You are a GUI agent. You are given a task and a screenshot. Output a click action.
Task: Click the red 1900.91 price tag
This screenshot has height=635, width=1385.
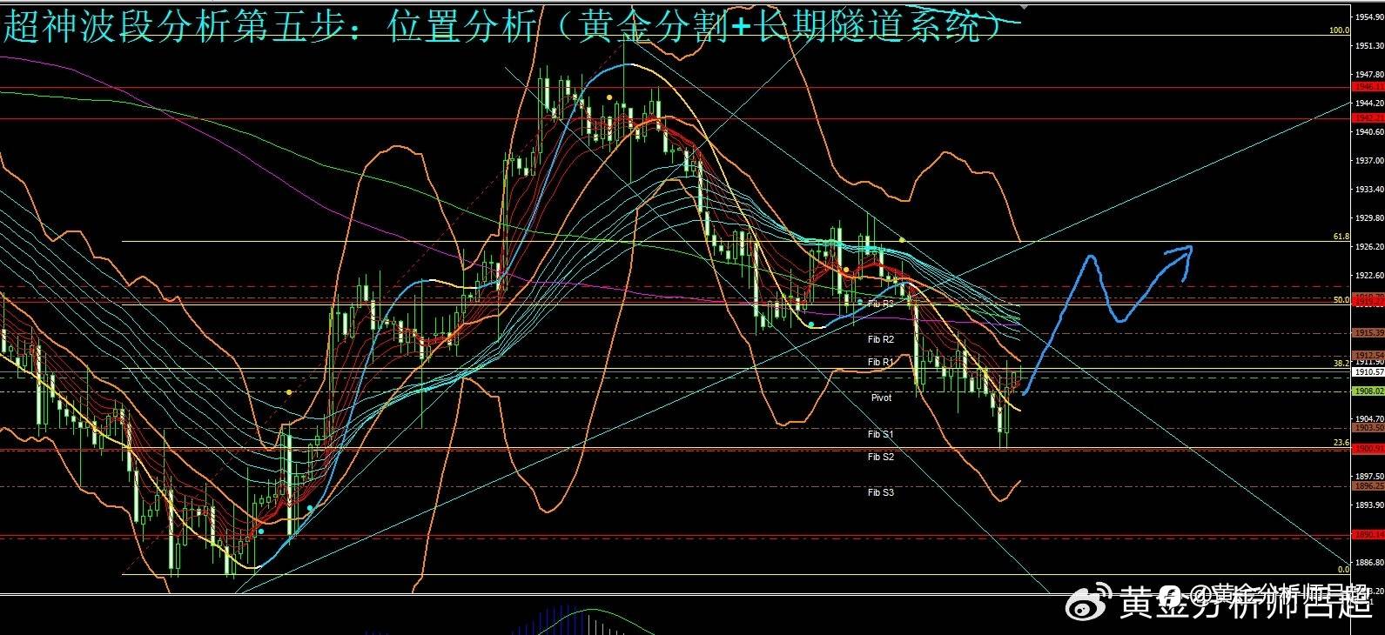pos(1368,448)
